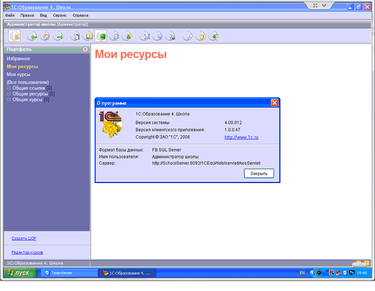Click the Создать ЦОР link

24,238
